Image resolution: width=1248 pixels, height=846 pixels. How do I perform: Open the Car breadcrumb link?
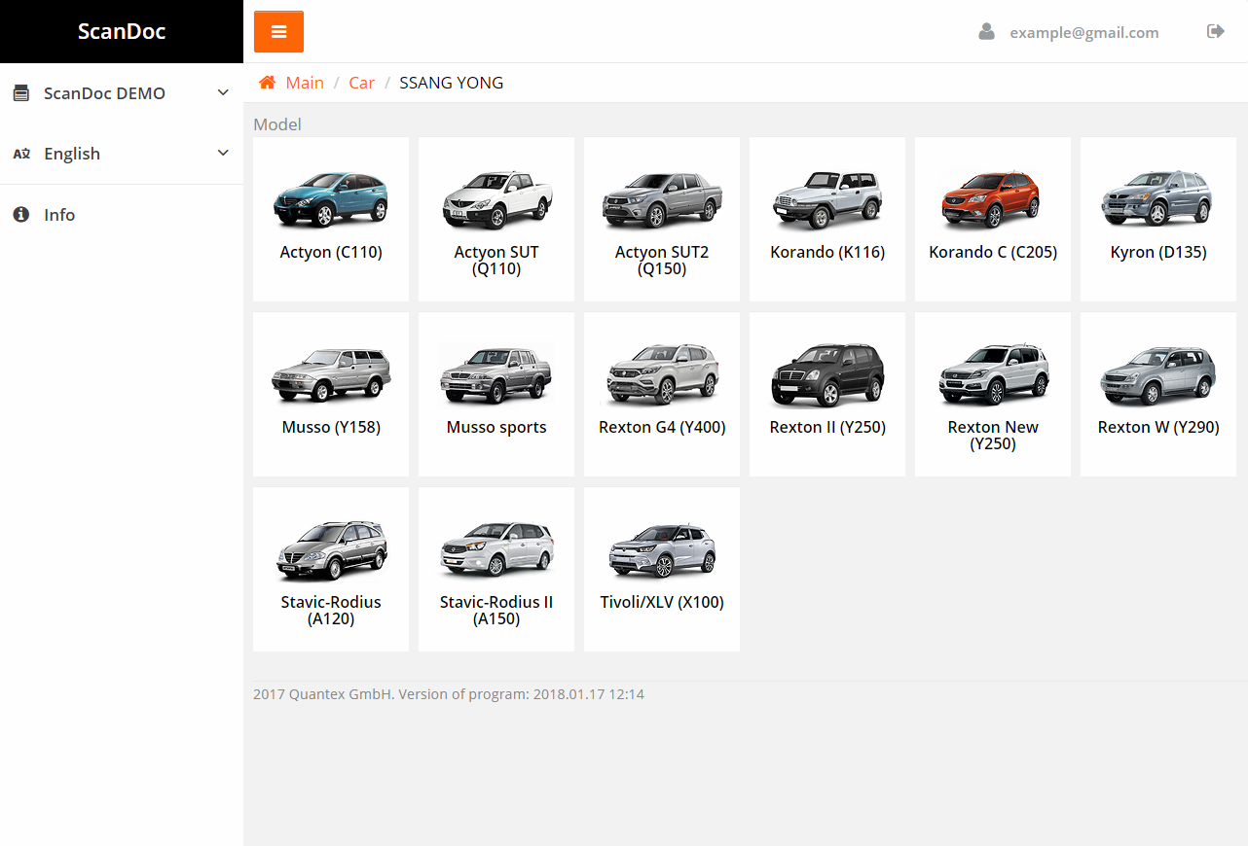tap(361, 83)
